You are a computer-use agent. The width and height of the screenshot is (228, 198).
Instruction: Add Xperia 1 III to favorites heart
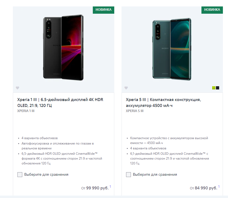coord(17,88)
